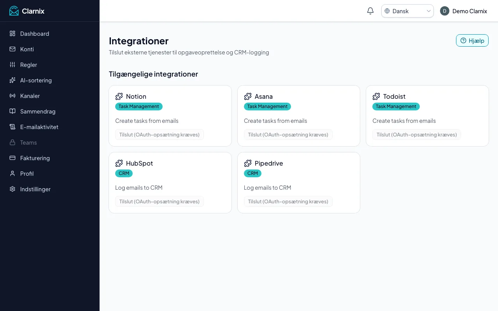Click the puzzle icon on Todoist card
This screenshot has height=311, width=498.
(376, 96)
